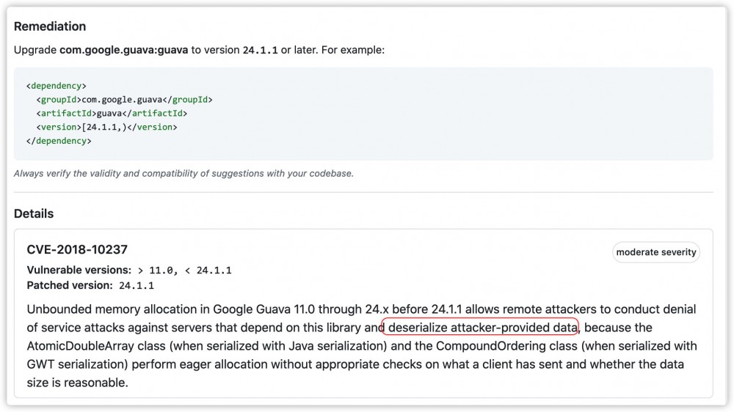Click the word CompoundOrdering in the description
This screenshot has height=412, width=734.
[x=484, y=345]
